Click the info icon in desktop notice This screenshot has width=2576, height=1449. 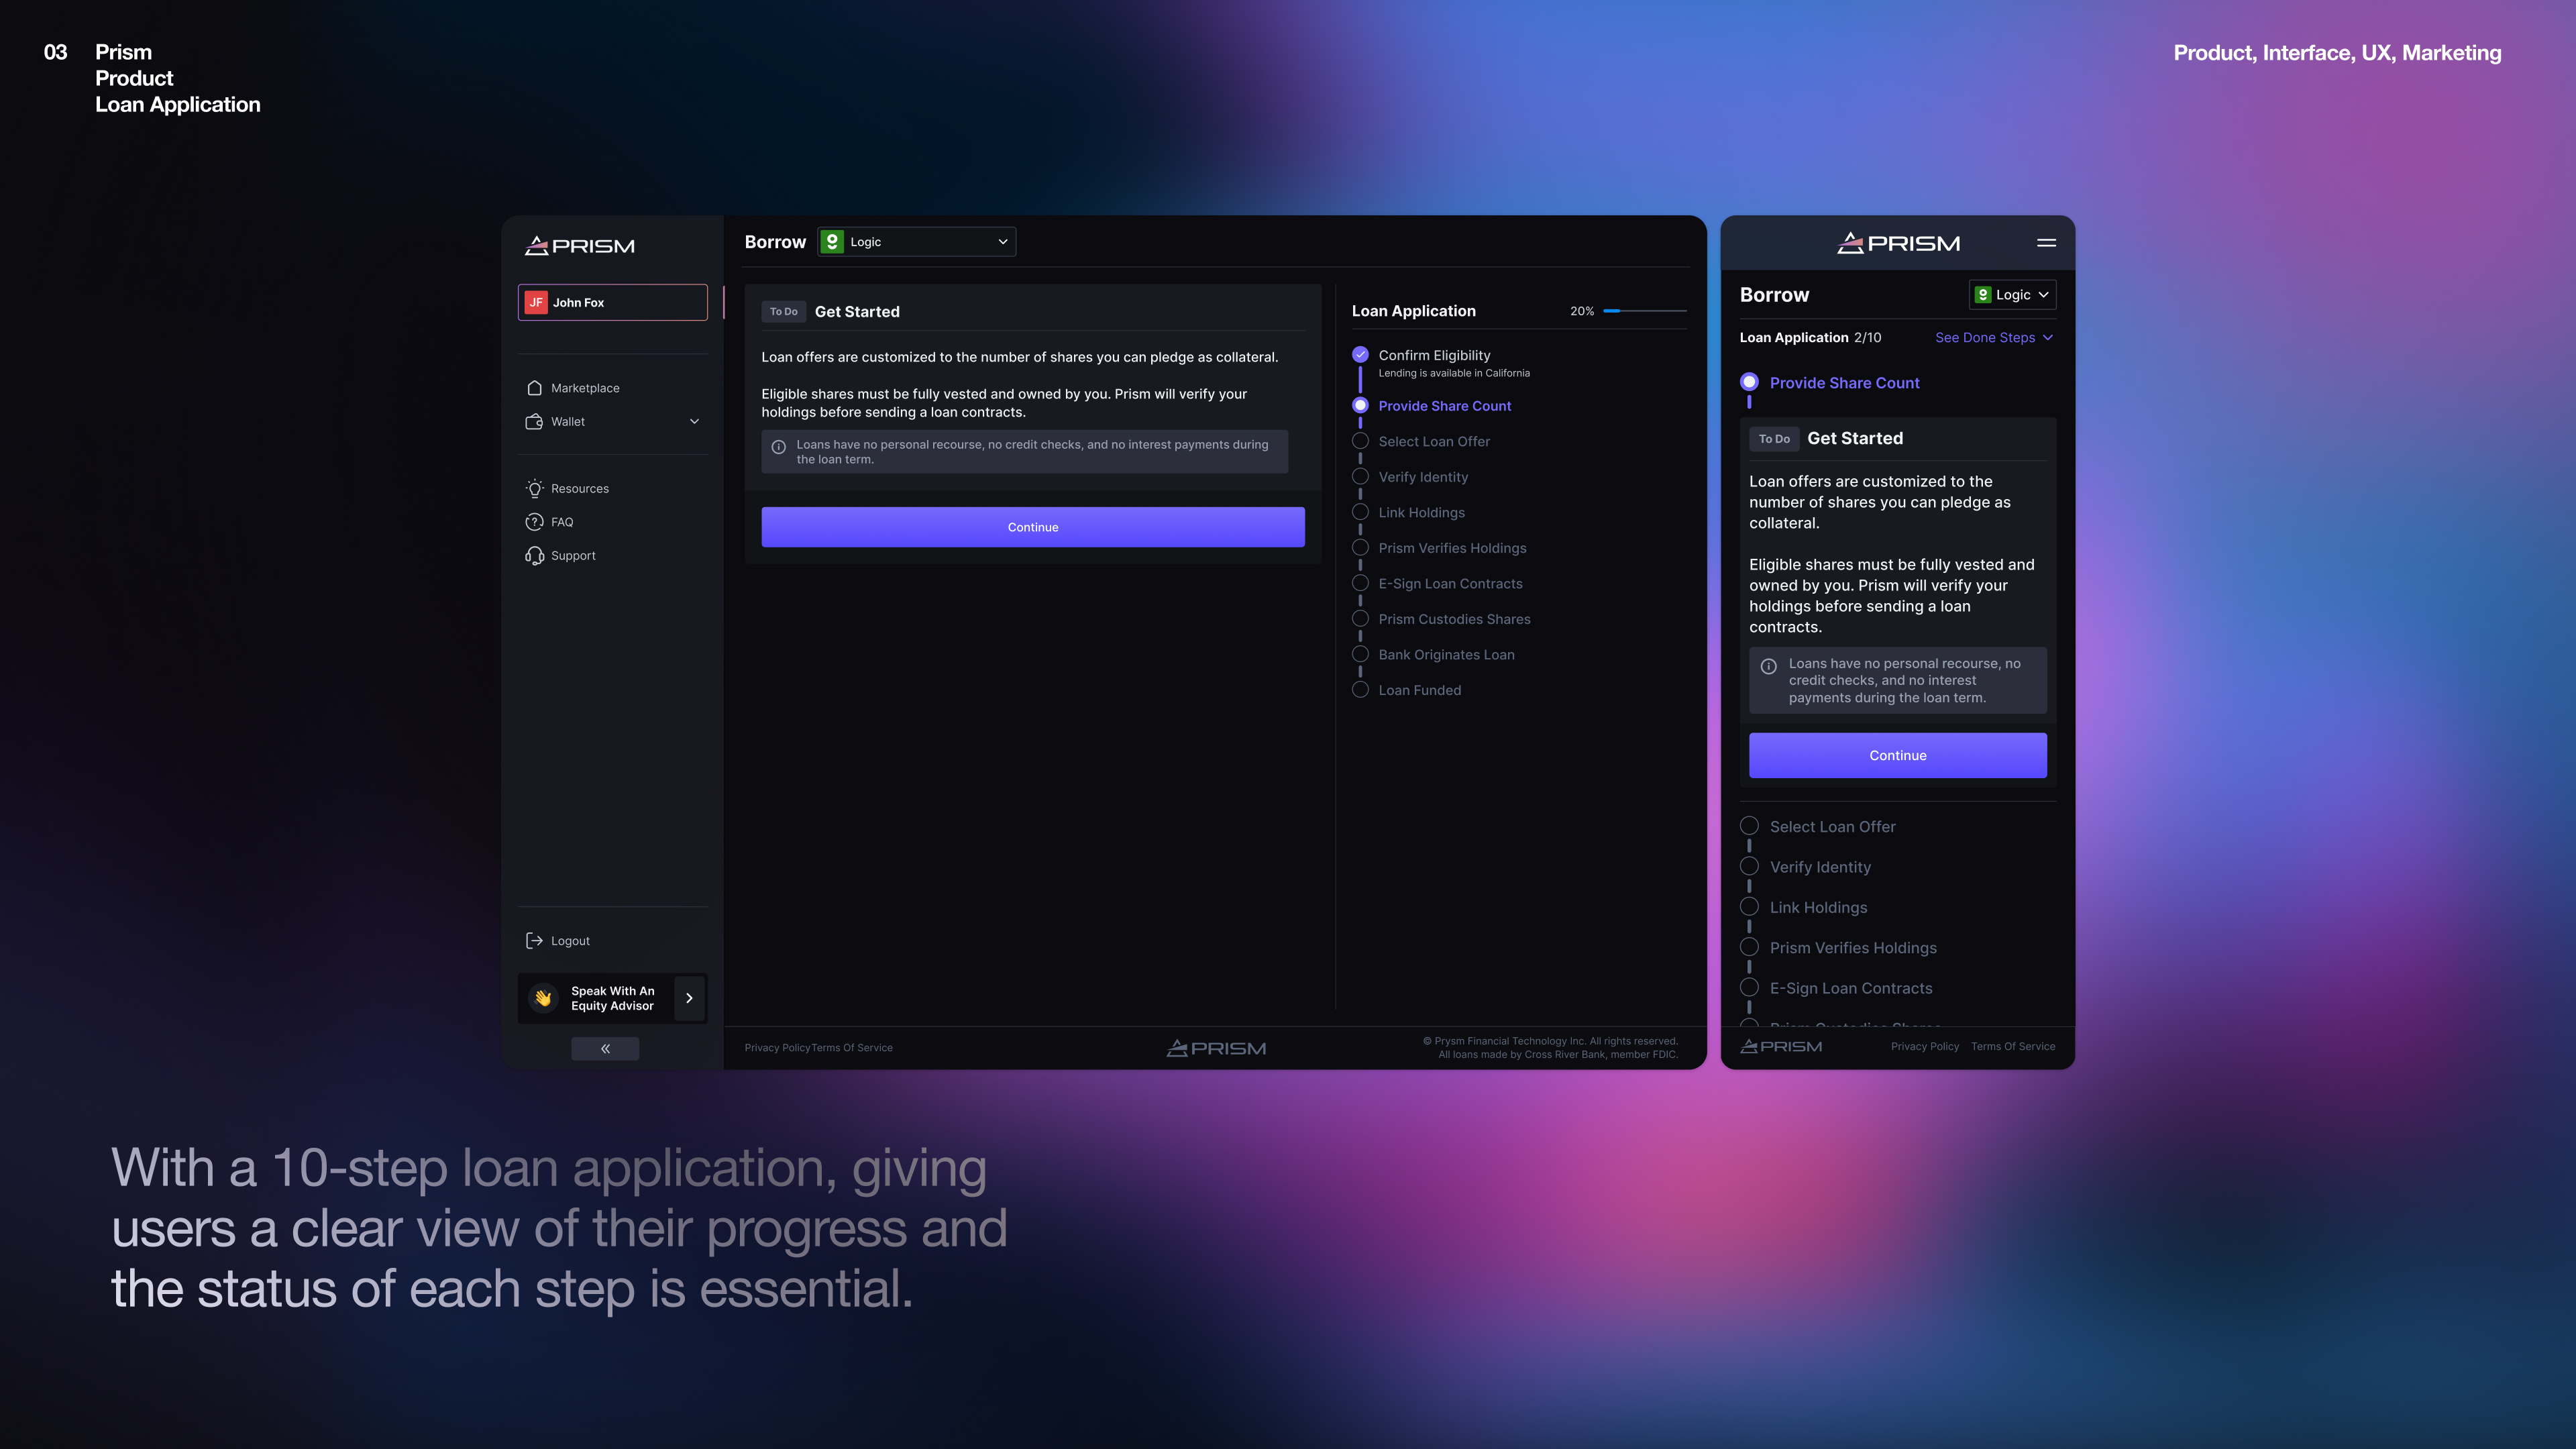tap(779, 447)
